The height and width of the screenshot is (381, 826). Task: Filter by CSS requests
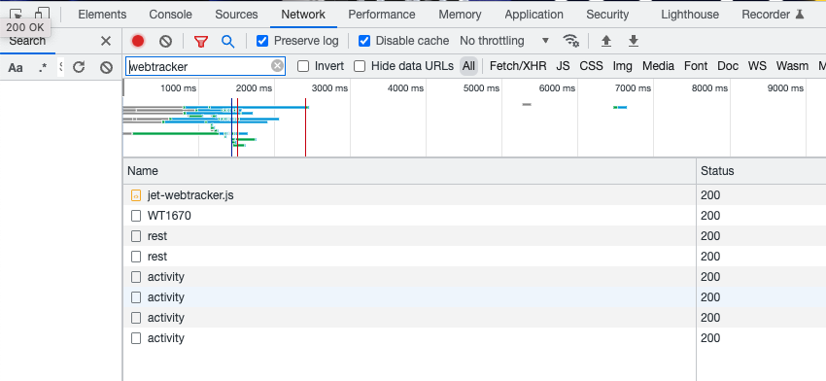(x=591, y=66)
